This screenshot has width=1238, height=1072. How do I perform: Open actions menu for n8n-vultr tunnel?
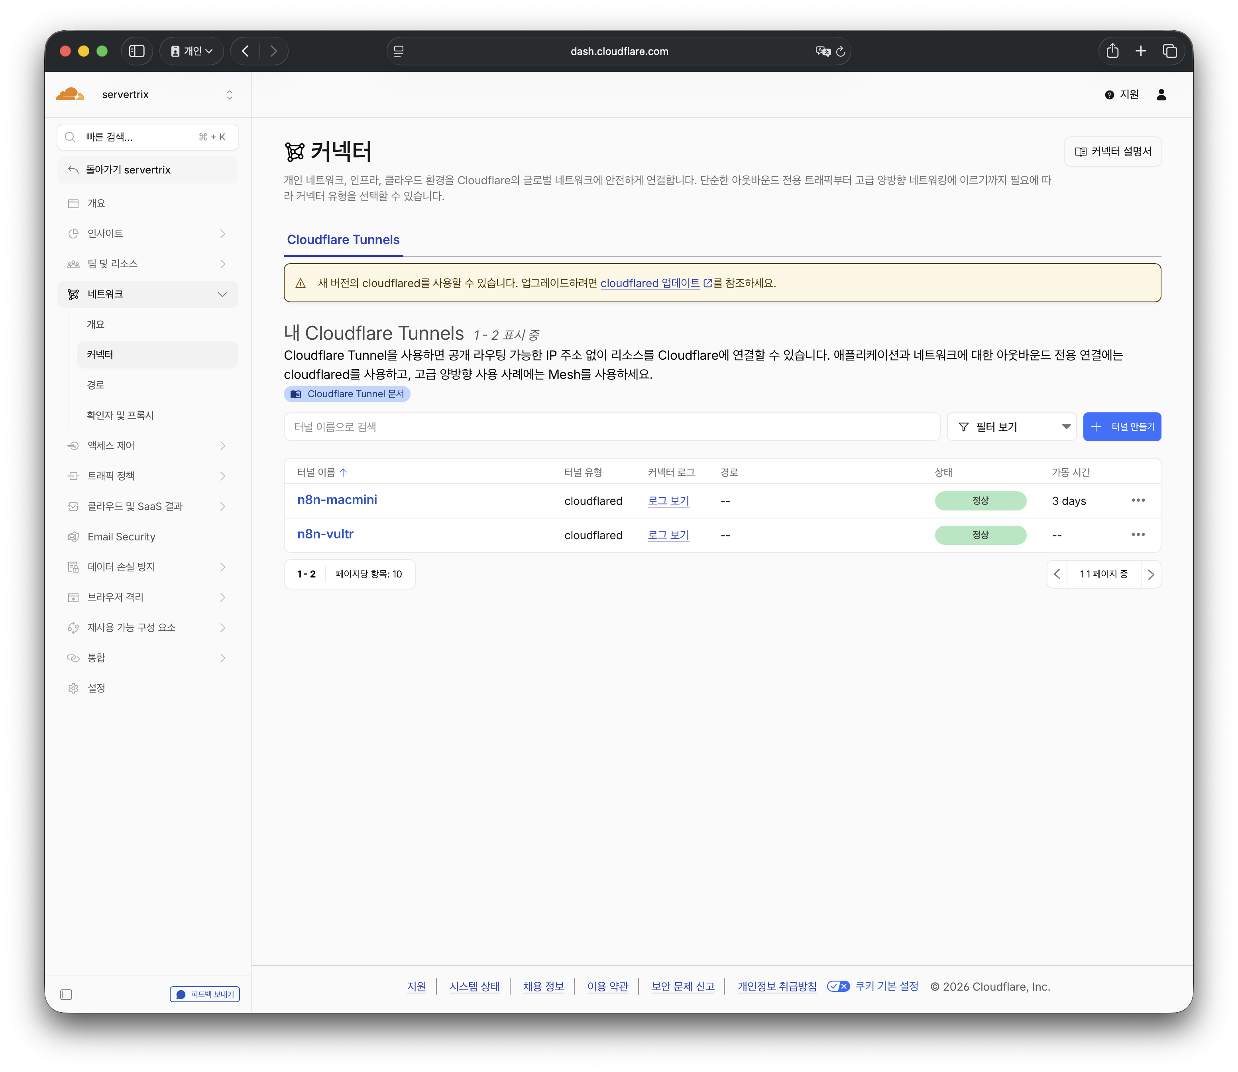point(1138,535)
